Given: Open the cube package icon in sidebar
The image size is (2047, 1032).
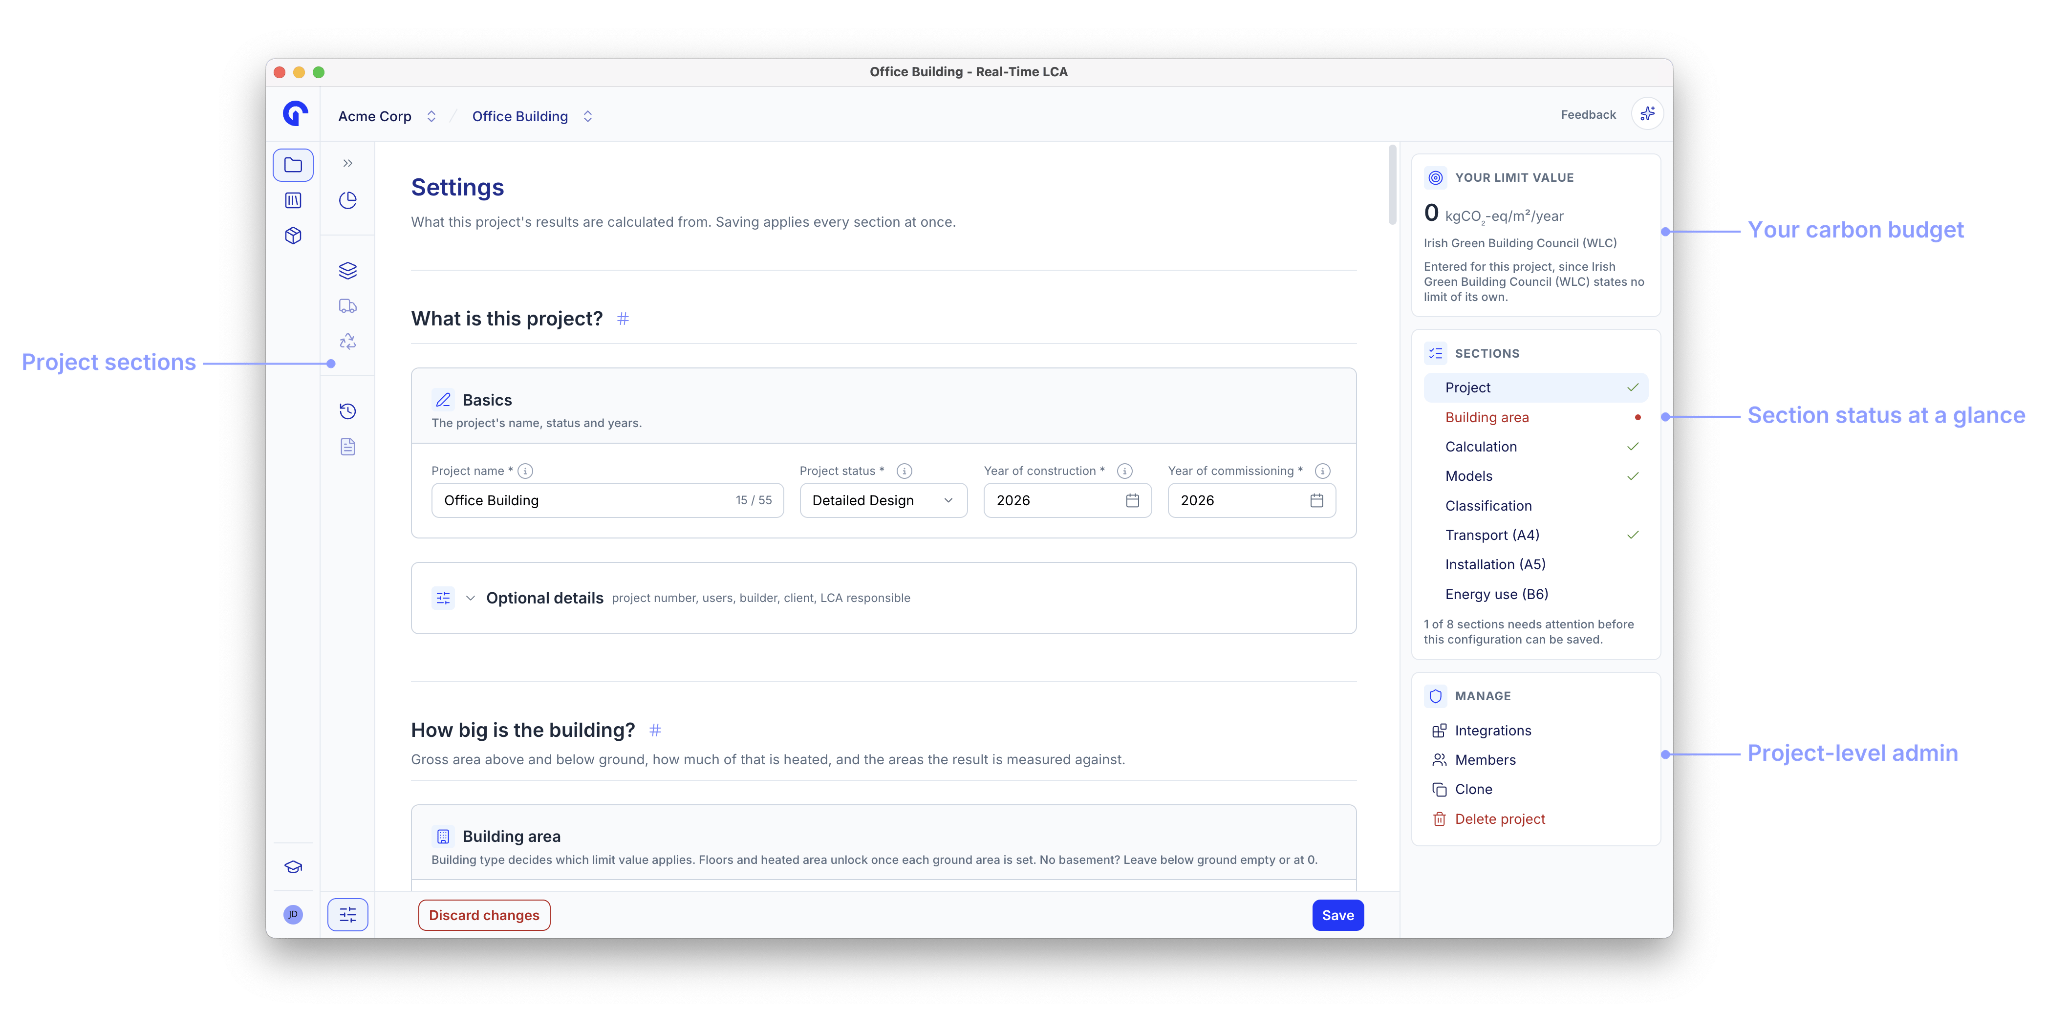Looking at the screenshot, I should coord(292,235).
